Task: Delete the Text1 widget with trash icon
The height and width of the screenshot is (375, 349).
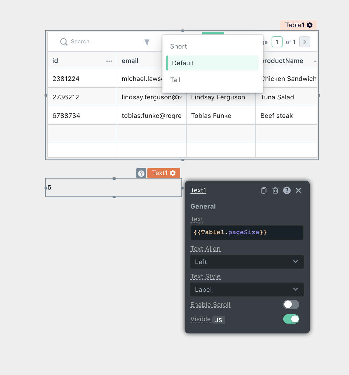Action: [275, 190]
